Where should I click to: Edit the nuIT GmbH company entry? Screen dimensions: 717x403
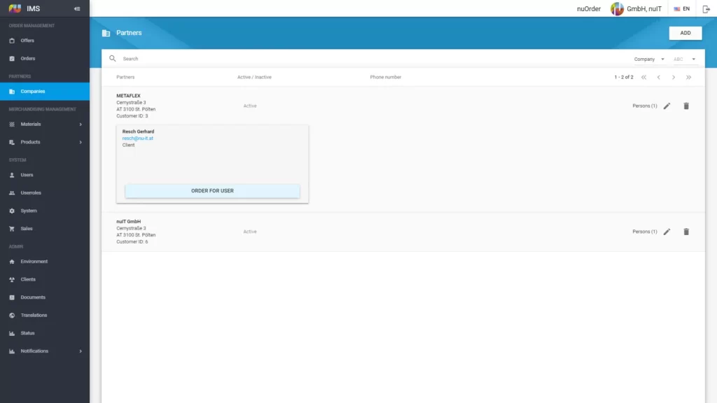point(667,232)
